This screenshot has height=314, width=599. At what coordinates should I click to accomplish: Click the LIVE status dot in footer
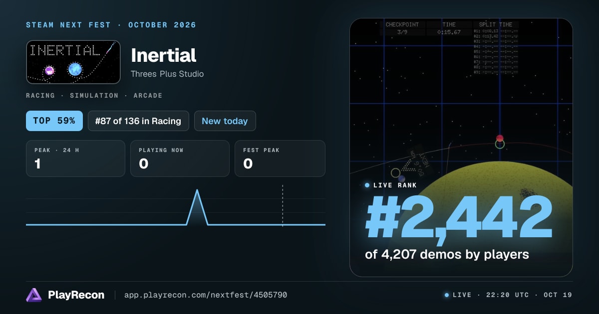click(x=447, y=295)
